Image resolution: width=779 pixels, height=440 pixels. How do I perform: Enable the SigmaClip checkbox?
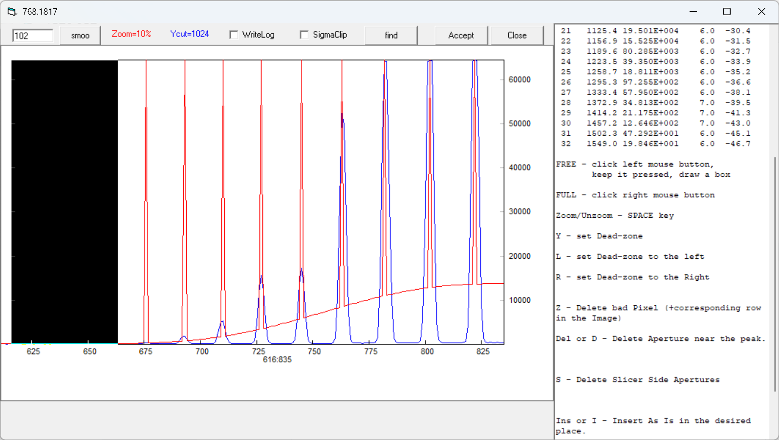tap(304, 35)
